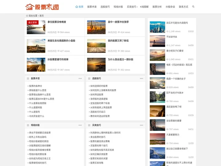
Task: Open sidebar post 这后半句是在内涵我吗
Action: 177,23
